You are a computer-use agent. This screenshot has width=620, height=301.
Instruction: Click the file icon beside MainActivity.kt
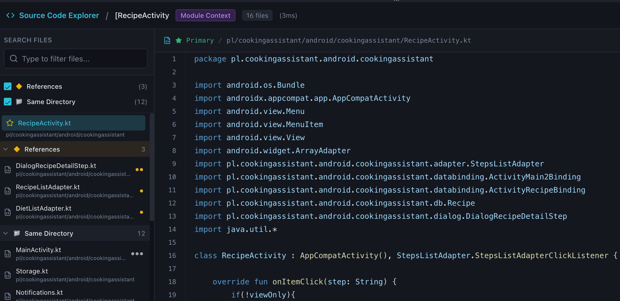7,253
